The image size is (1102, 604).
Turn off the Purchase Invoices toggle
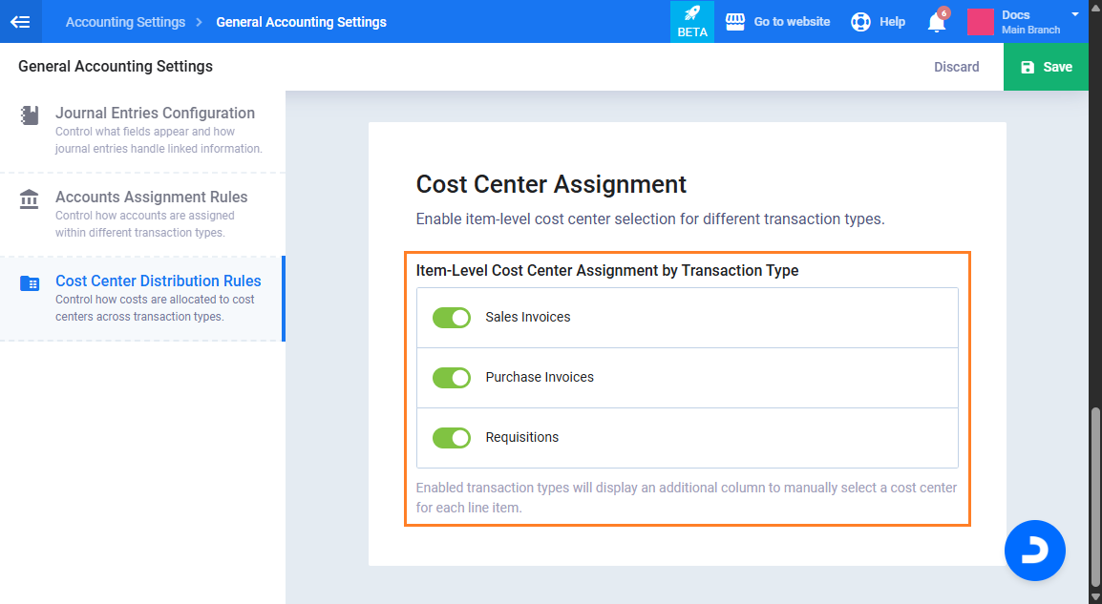tap(452, 378)
